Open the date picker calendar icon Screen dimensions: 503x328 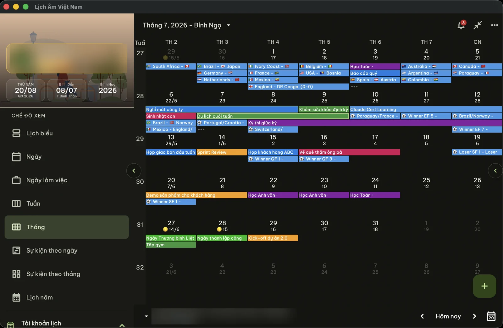(x=491, y=316)
